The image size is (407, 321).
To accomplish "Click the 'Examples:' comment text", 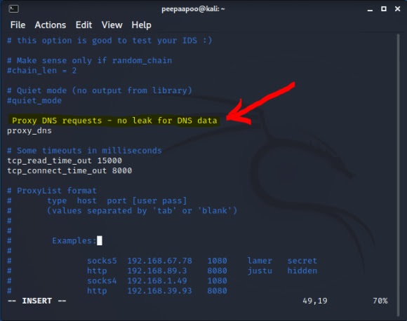I will [x=74, y=241].
